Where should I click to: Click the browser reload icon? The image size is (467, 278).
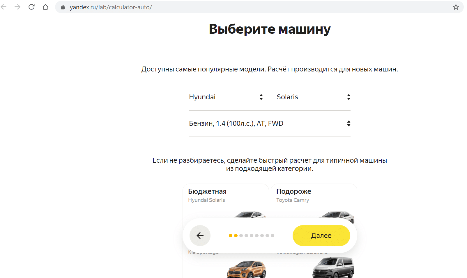(31, 7)
